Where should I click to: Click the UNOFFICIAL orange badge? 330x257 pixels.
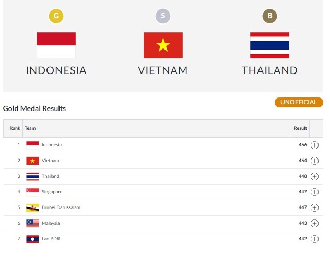point(299,102)
